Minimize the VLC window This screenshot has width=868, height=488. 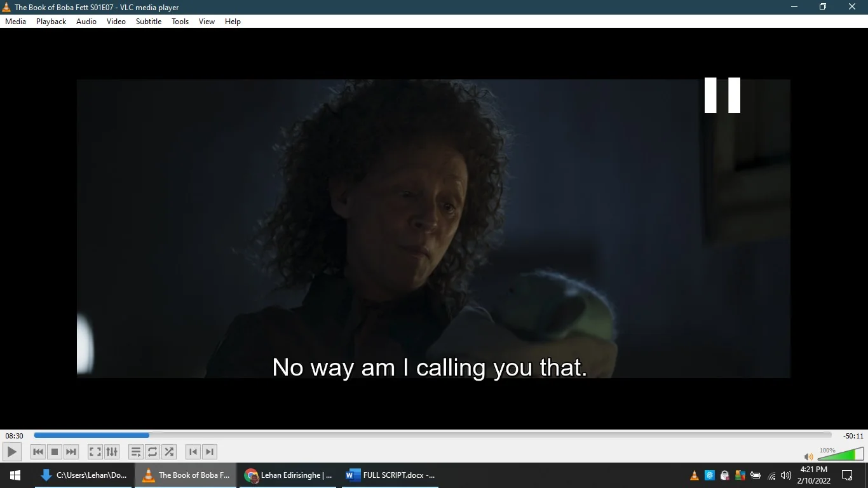tap(794, 7)
